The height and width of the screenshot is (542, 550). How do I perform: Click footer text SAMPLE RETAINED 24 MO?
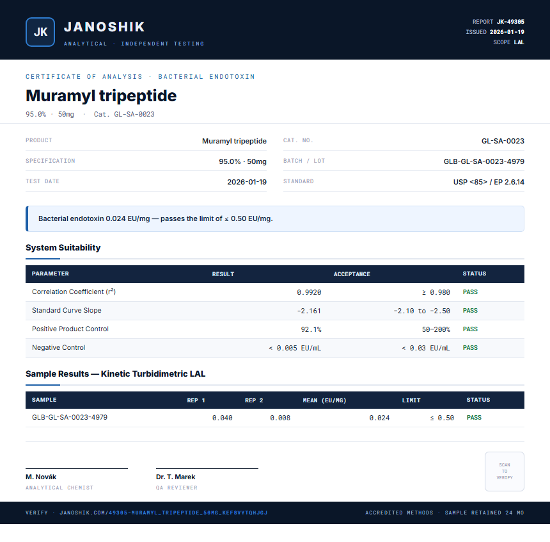pyautogui.click(x=484, y=513)
